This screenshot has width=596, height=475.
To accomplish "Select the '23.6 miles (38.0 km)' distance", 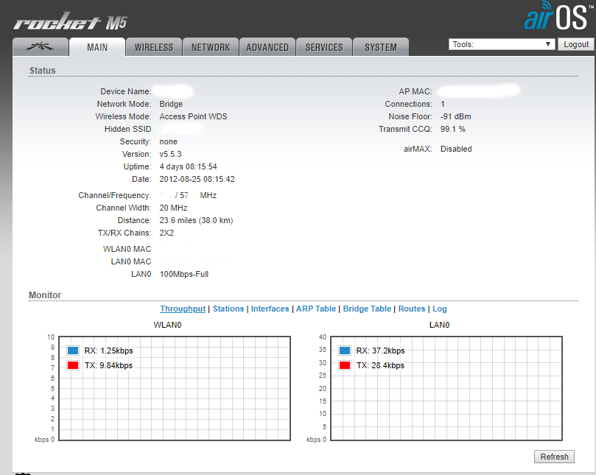I will (x=196, y=220).
